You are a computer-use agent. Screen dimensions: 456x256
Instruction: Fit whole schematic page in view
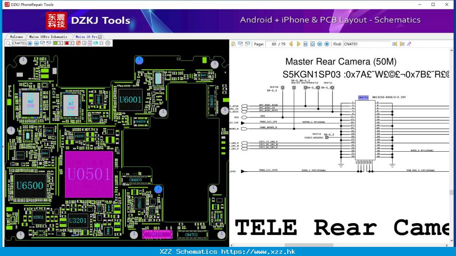click(313, 44)
